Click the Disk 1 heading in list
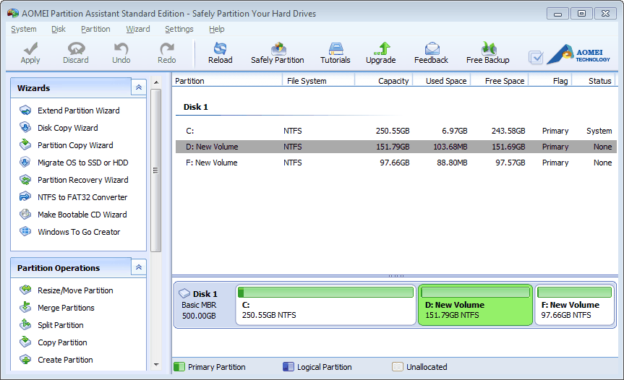Image resolution: width=624 pixels, height=380 pixels. (195, 107)
